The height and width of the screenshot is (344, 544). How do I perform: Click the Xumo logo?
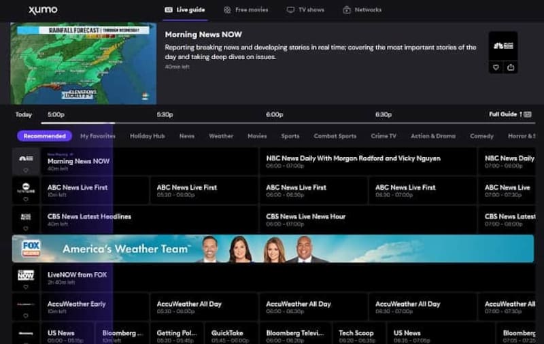[43, 10]
